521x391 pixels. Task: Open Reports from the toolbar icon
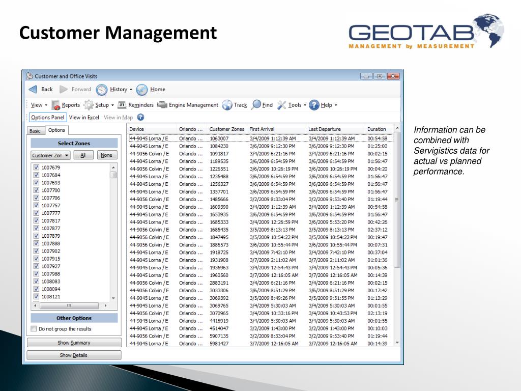pyautogui.click(x=55, y=105)
